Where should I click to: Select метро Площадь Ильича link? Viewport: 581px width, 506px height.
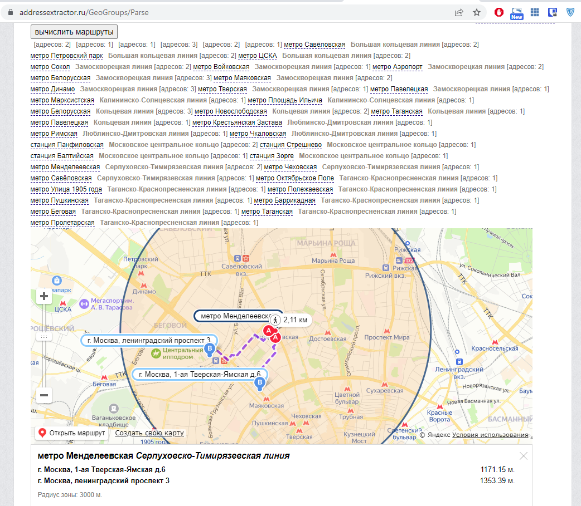tap(285, 100)
